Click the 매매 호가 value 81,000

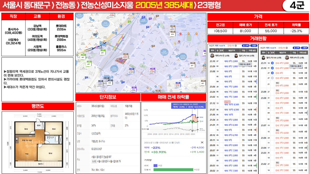(245, 31)
